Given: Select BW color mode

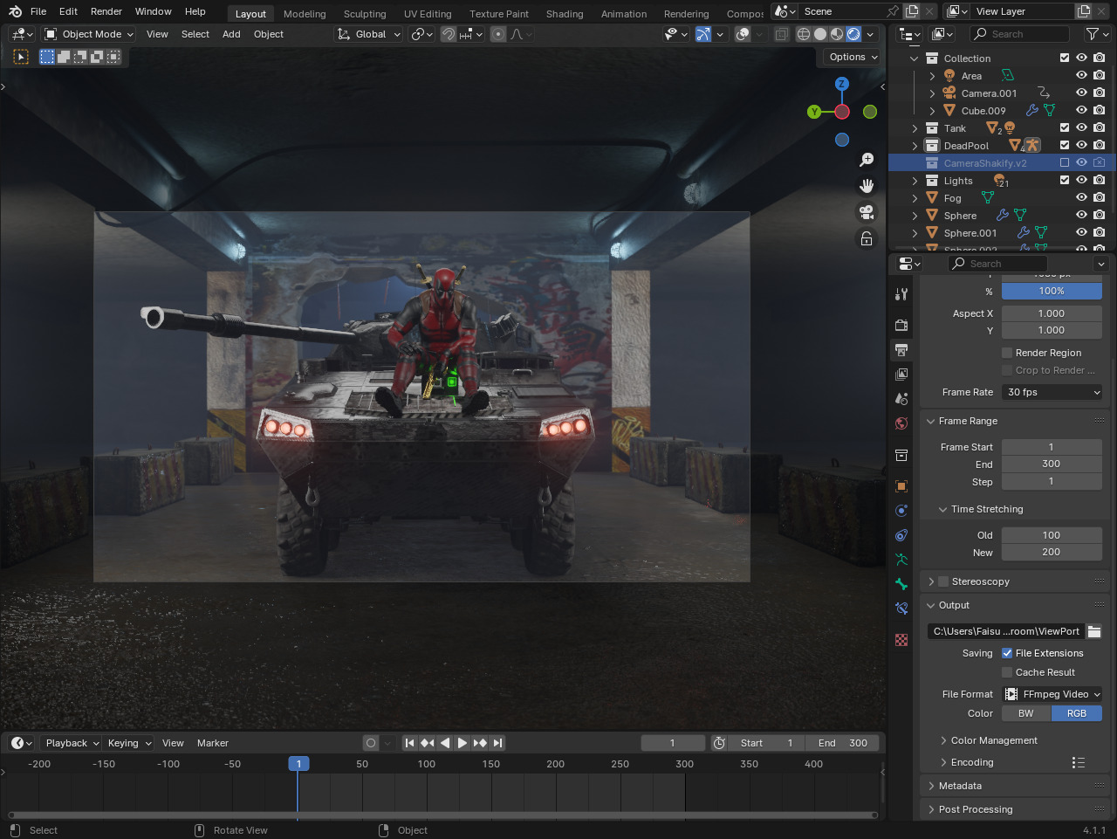Looking at the screenshot, I should (1026, 713).
